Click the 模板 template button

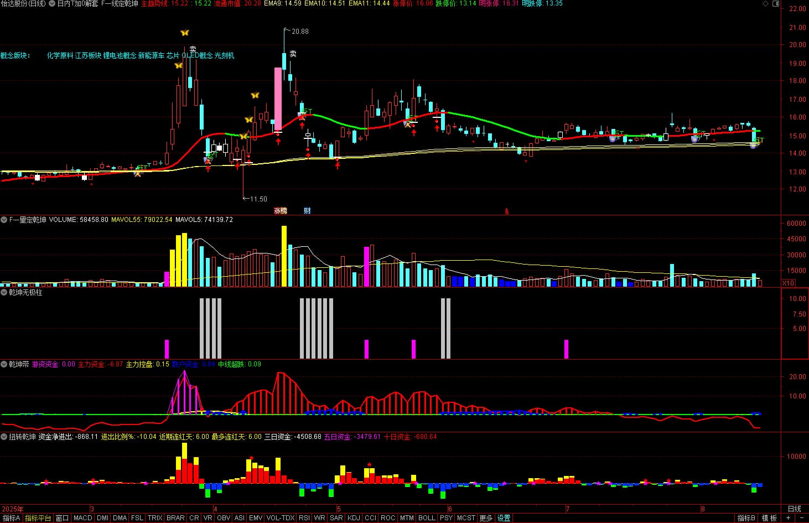pos(769,518)
